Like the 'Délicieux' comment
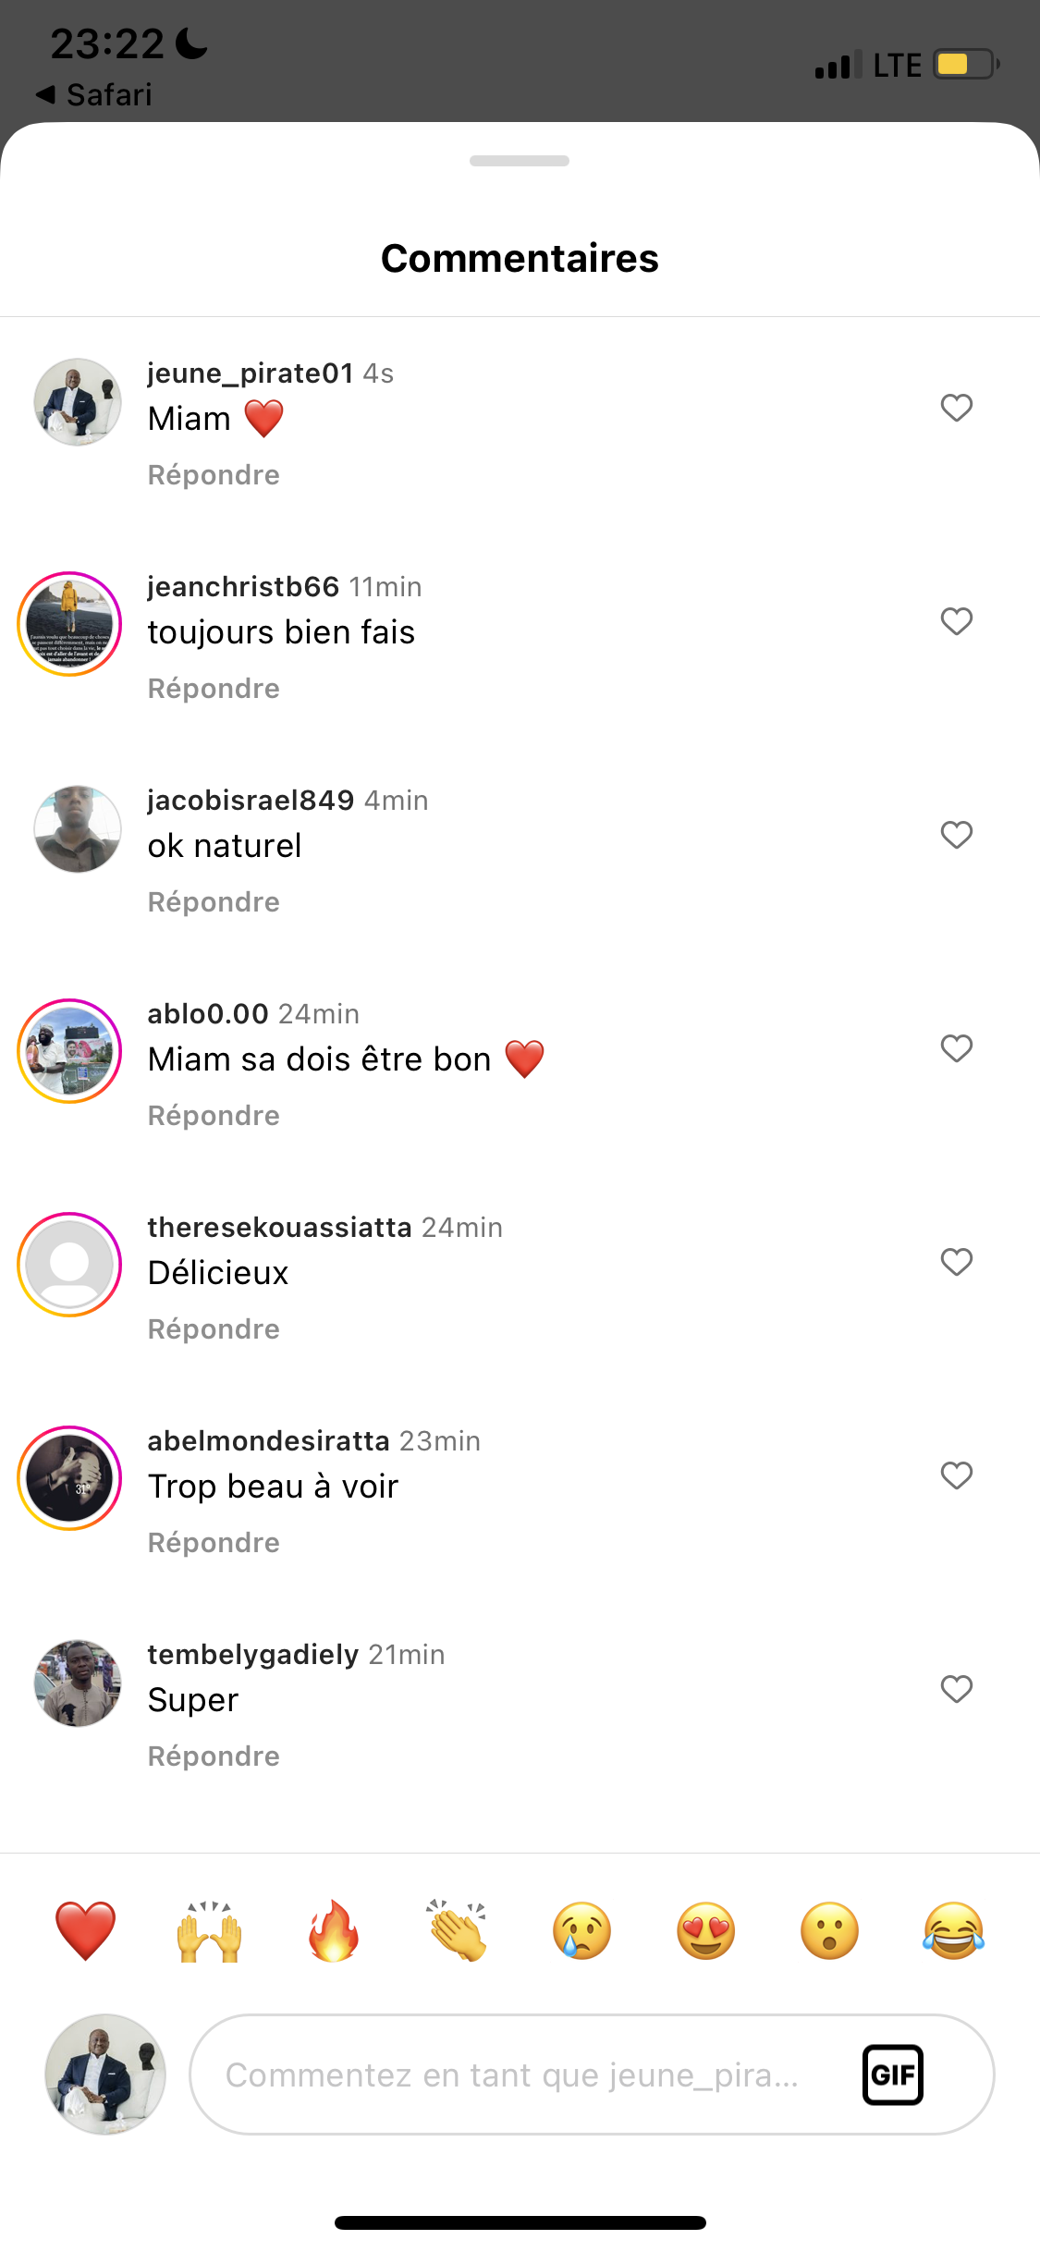Image resolution: width=1040 pixels, height=2252 pixels. click(x=956, y=1262)
